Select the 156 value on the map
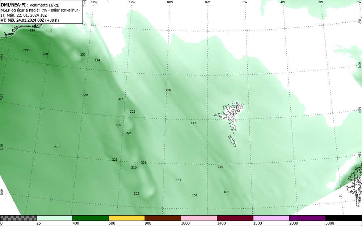Screen dimensions: 362x226 click(x=169, y=90)
